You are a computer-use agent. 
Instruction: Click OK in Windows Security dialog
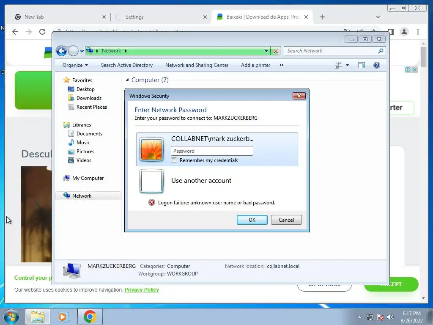tap(252, 220)
